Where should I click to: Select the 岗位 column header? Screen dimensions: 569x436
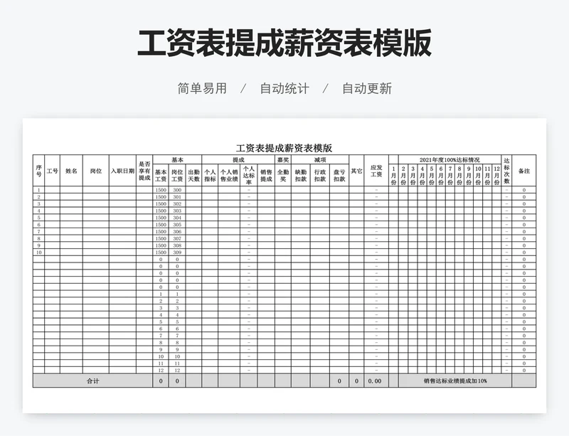tap(96, 171)
